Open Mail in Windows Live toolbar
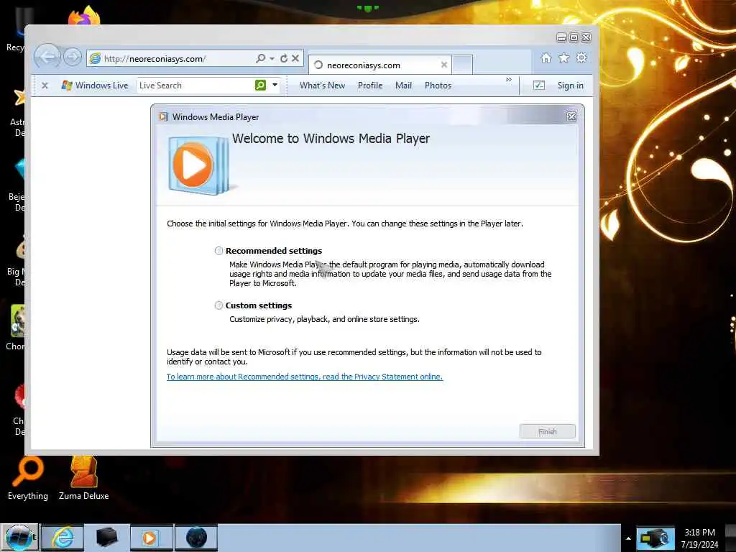Screen dimensions: 736x552 tap(403, 86)
